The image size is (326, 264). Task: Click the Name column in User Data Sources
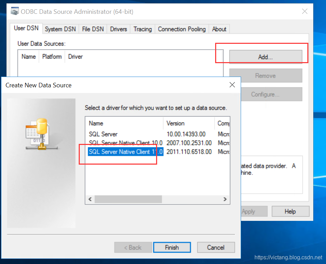point(29,57)
